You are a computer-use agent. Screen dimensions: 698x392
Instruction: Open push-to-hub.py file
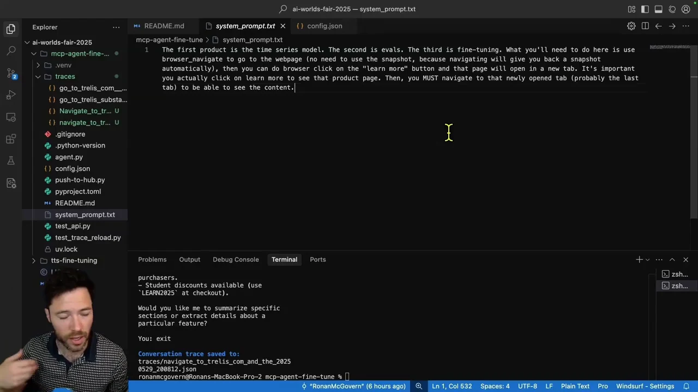80,180
